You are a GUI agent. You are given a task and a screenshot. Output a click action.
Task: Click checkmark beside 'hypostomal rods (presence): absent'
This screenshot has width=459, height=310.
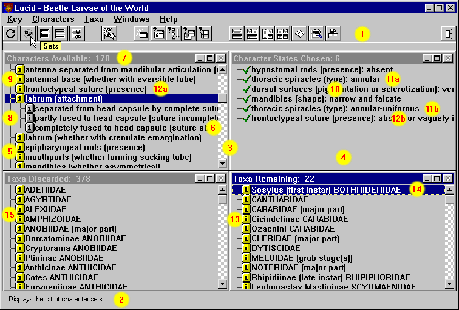[246, 69]
